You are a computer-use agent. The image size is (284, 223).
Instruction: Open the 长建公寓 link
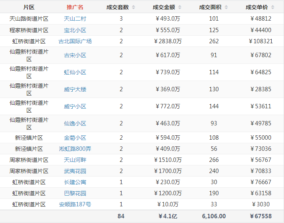(75, 182)
